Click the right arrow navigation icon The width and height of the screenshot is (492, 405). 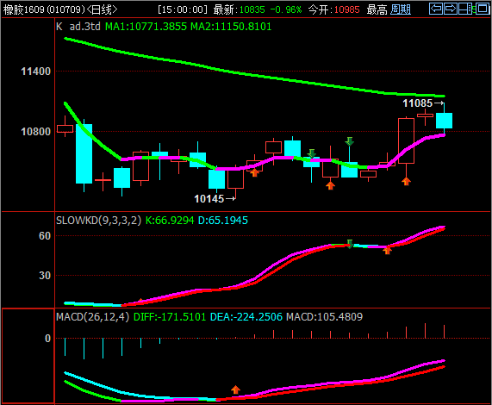451,9
